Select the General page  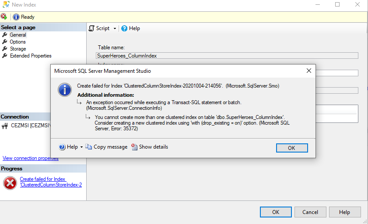click(x=18, y=35)
